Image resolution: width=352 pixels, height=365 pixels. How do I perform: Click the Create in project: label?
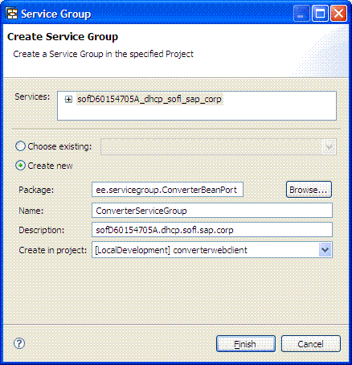(x=53, y=250)
